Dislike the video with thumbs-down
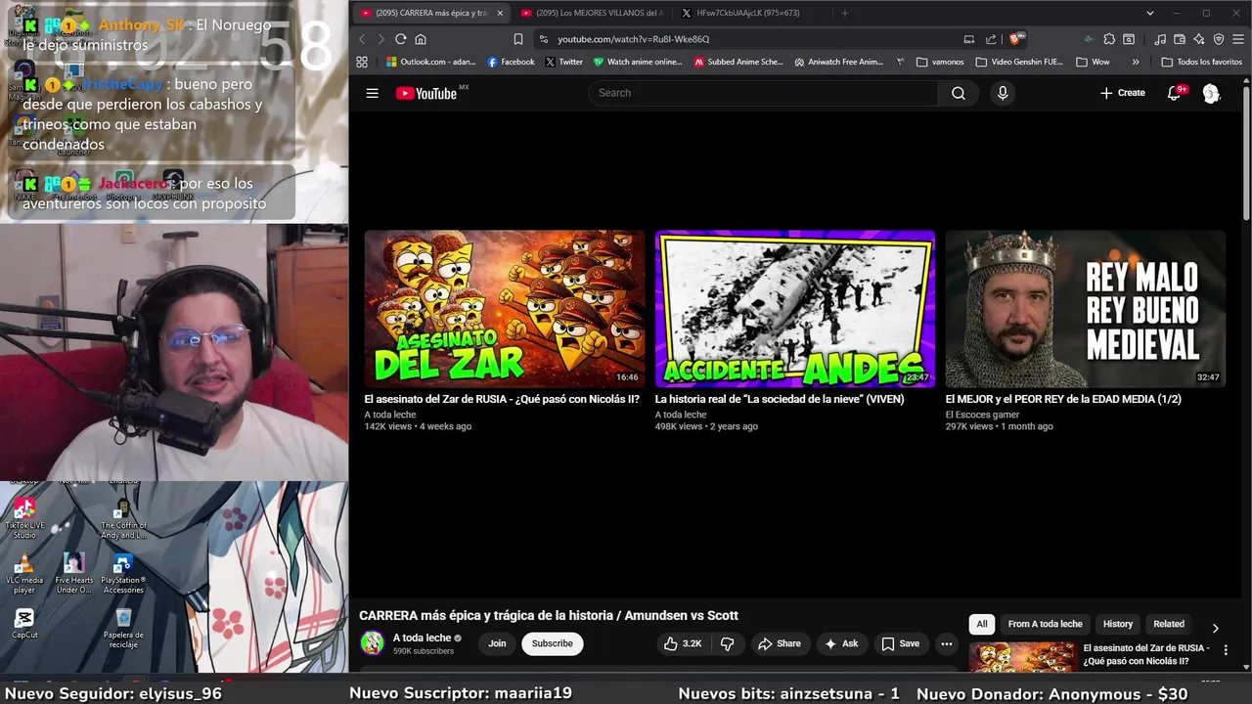 (727, 643)
